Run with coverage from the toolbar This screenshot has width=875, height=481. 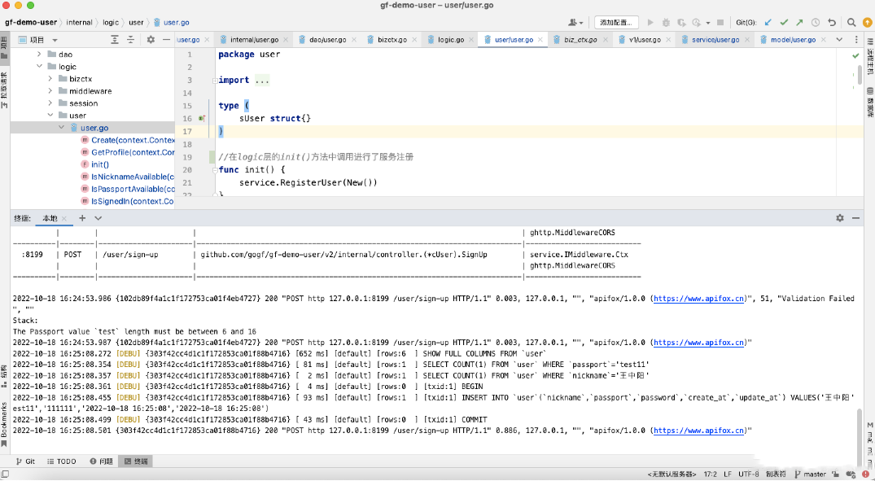681,22
